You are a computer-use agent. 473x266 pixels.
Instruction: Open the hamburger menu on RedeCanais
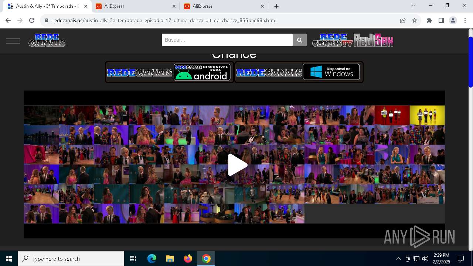[13, 41]
